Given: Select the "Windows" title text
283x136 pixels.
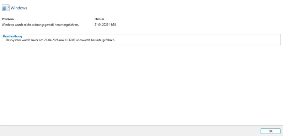Looking at the screenshot, I should click(19, 8).
